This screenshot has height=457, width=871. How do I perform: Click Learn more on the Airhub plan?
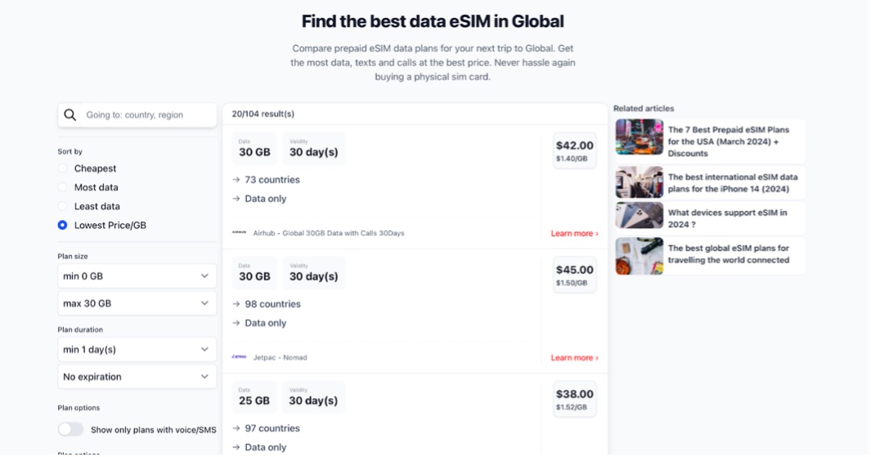pos(574,233)
